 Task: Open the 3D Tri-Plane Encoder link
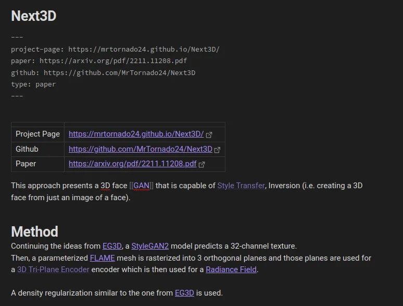click(x=53, y=270)
